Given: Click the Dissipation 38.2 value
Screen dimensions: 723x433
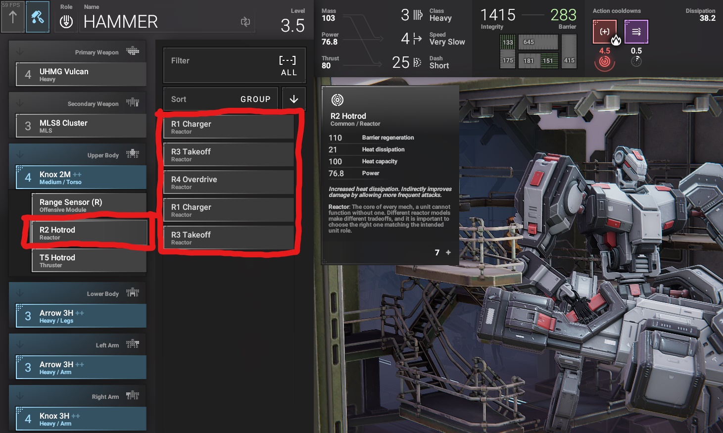Looking at the screenshot, I should tap(707, 18).
